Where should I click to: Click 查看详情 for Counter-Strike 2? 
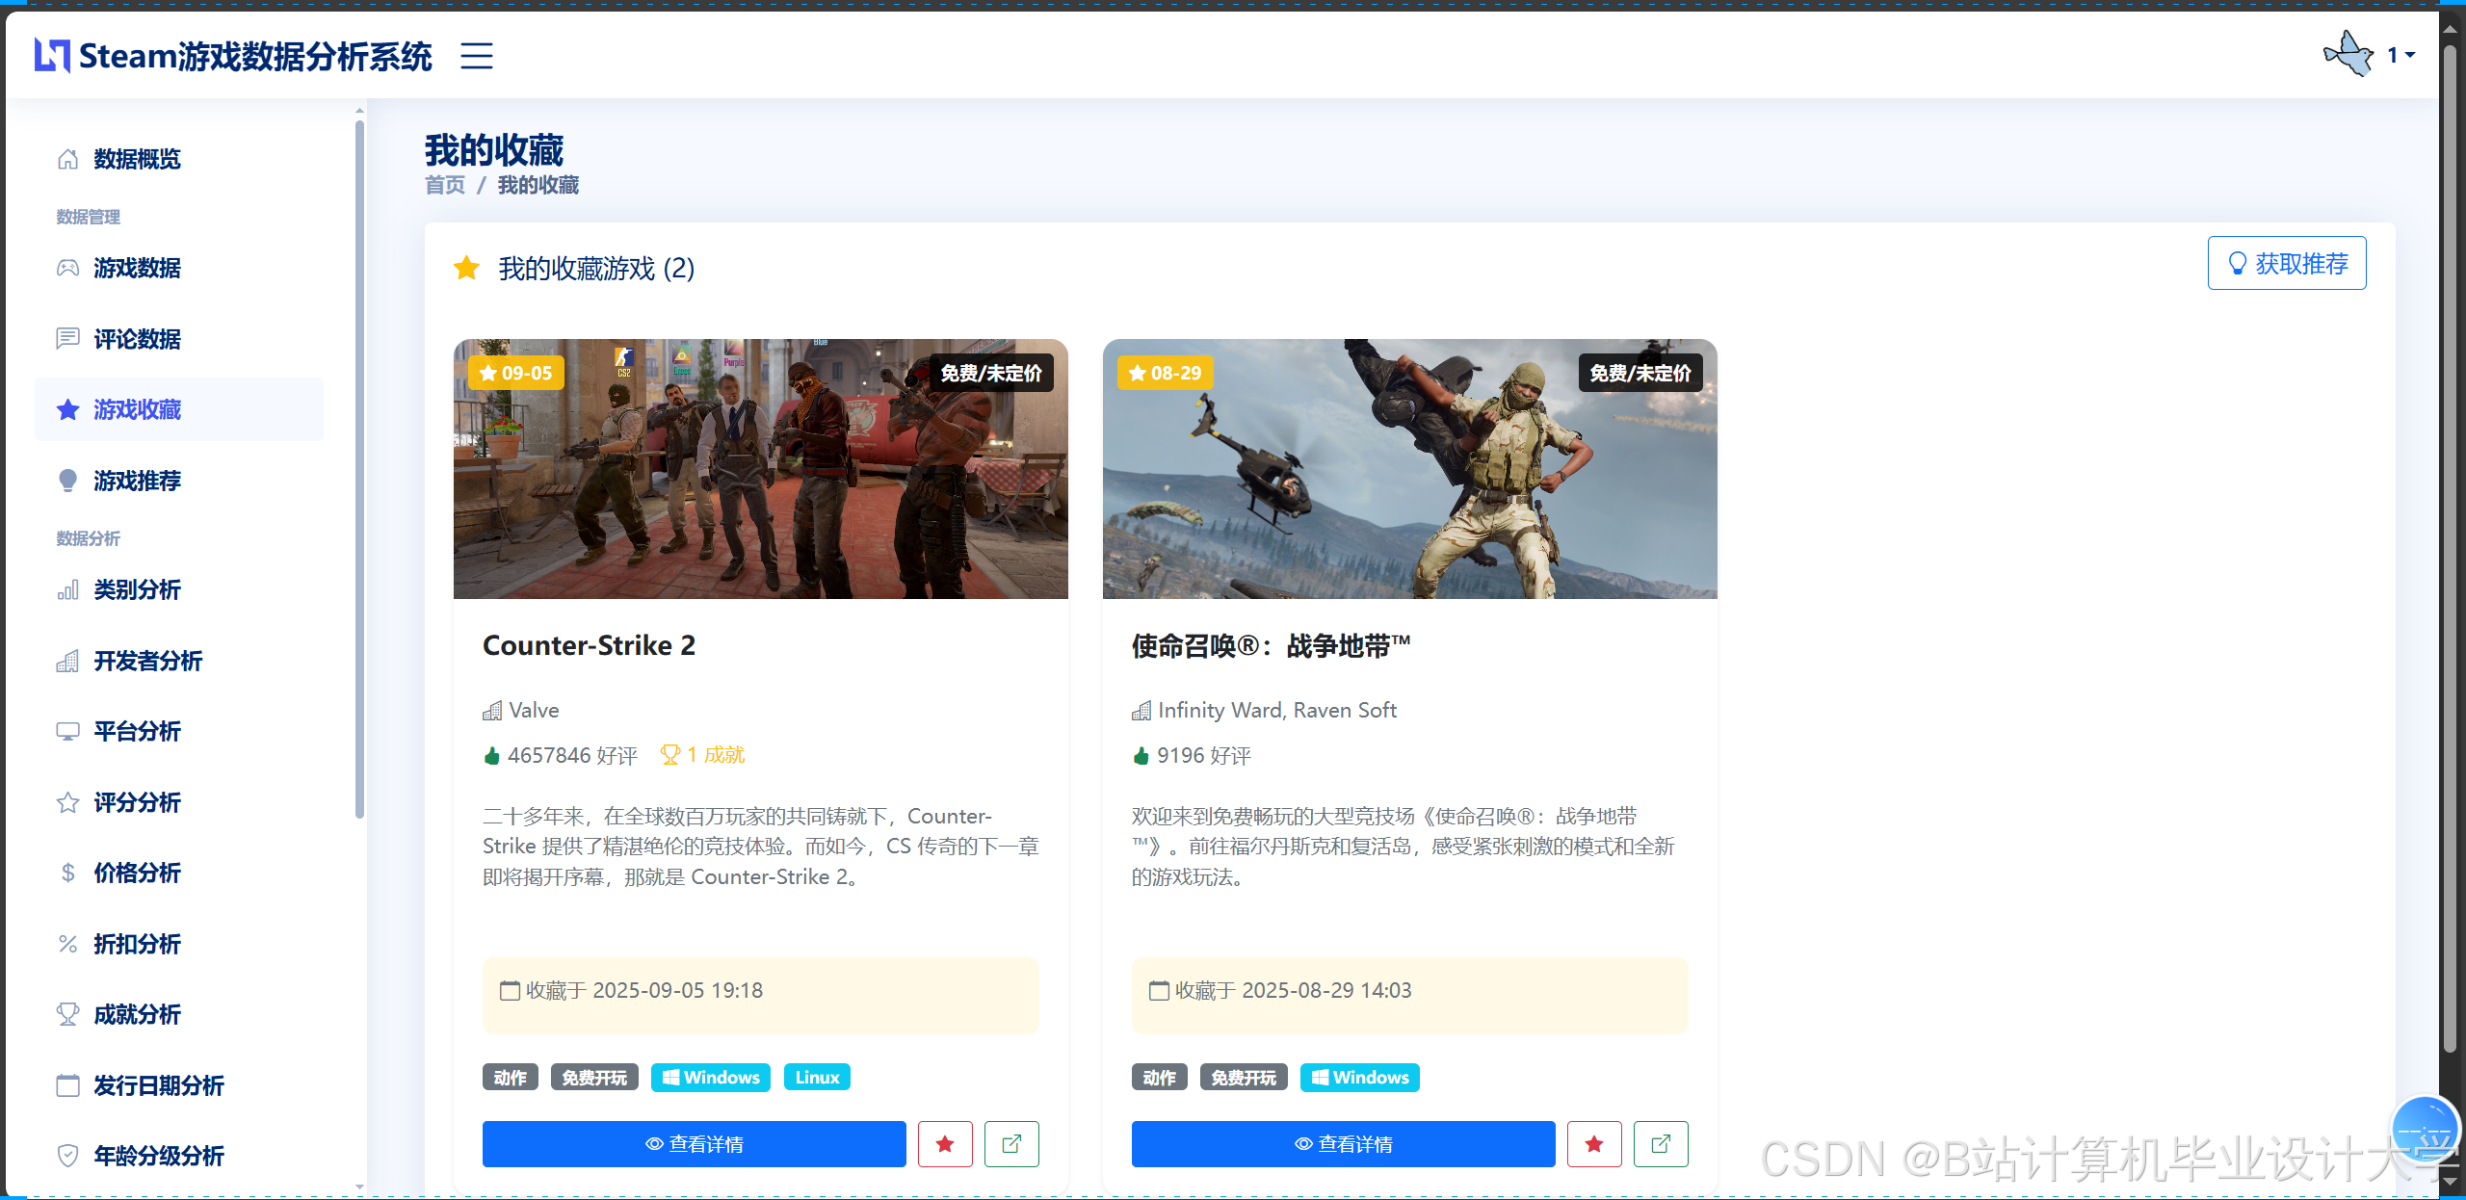[695, 1144]
